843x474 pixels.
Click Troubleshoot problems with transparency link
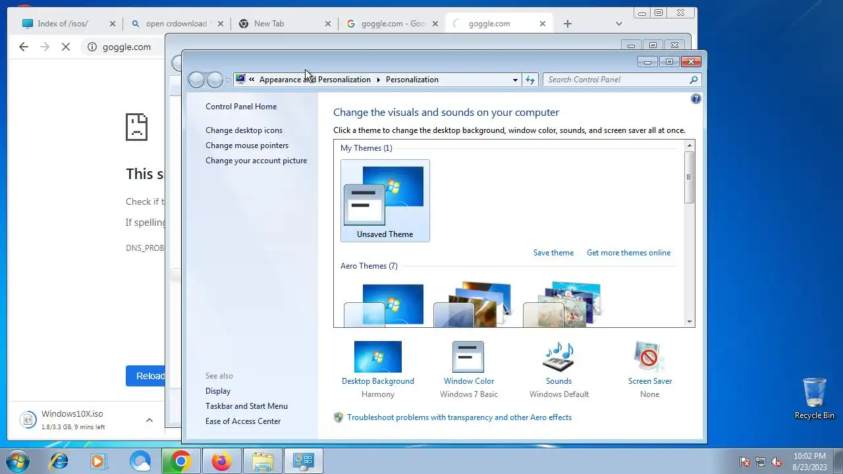[459, 417]
